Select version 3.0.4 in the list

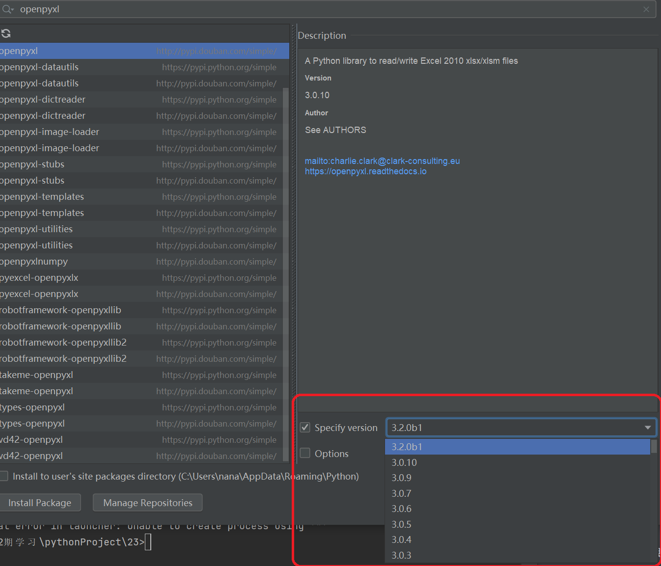click(518, 539)
